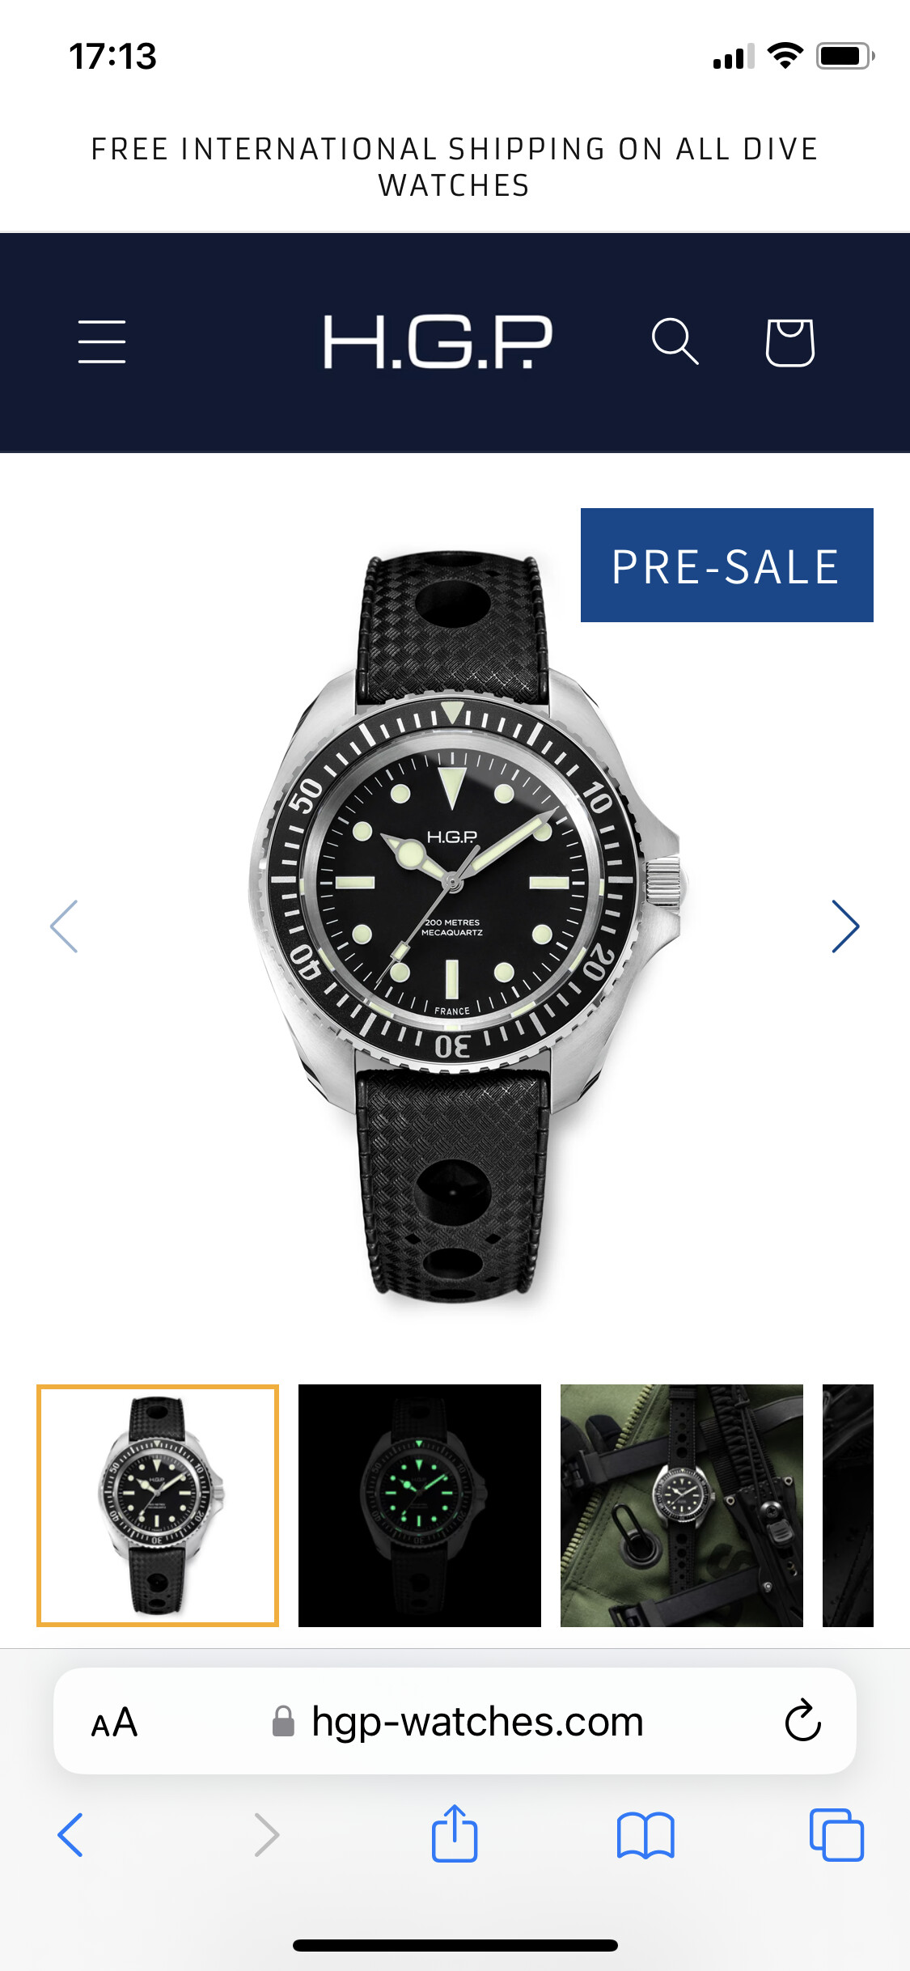
Task: Tap the H.G.P logo
Action: point(438,341)
